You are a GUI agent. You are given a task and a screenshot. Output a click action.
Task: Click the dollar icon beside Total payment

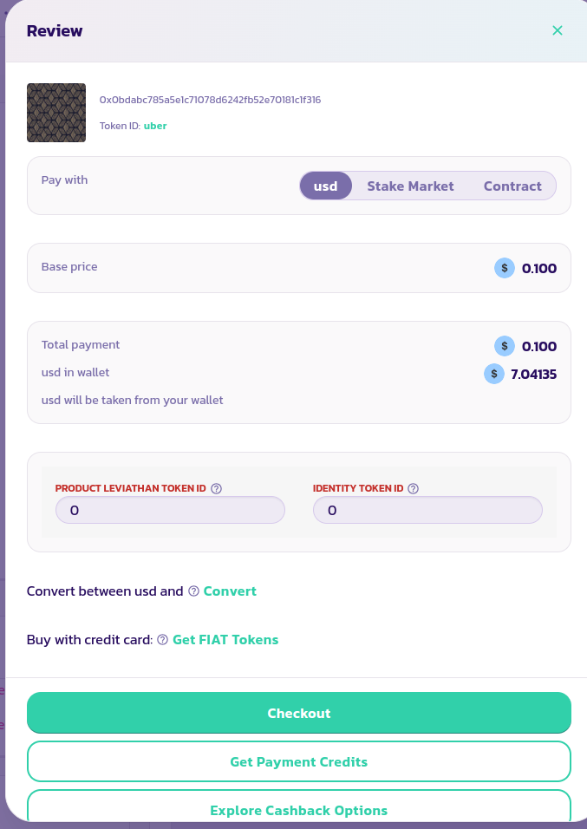[x=505, y=346]
